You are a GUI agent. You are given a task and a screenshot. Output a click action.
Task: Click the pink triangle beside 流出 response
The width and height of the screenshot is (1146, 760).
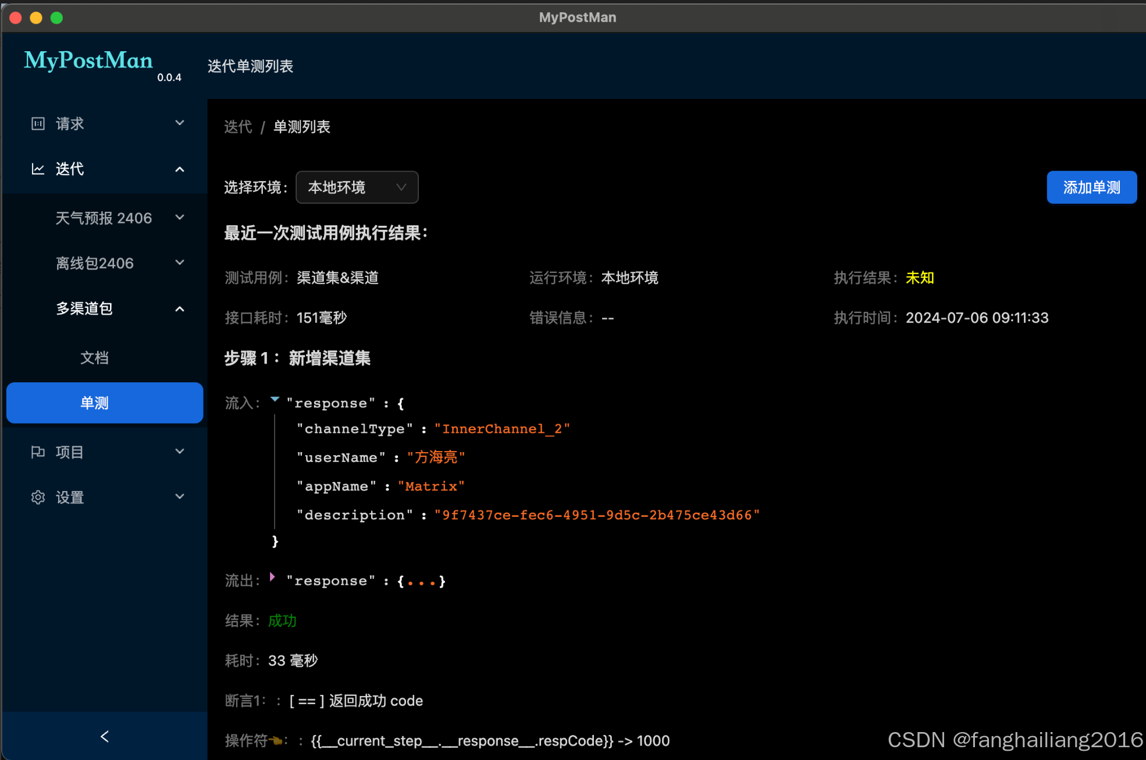coord(272,577)
